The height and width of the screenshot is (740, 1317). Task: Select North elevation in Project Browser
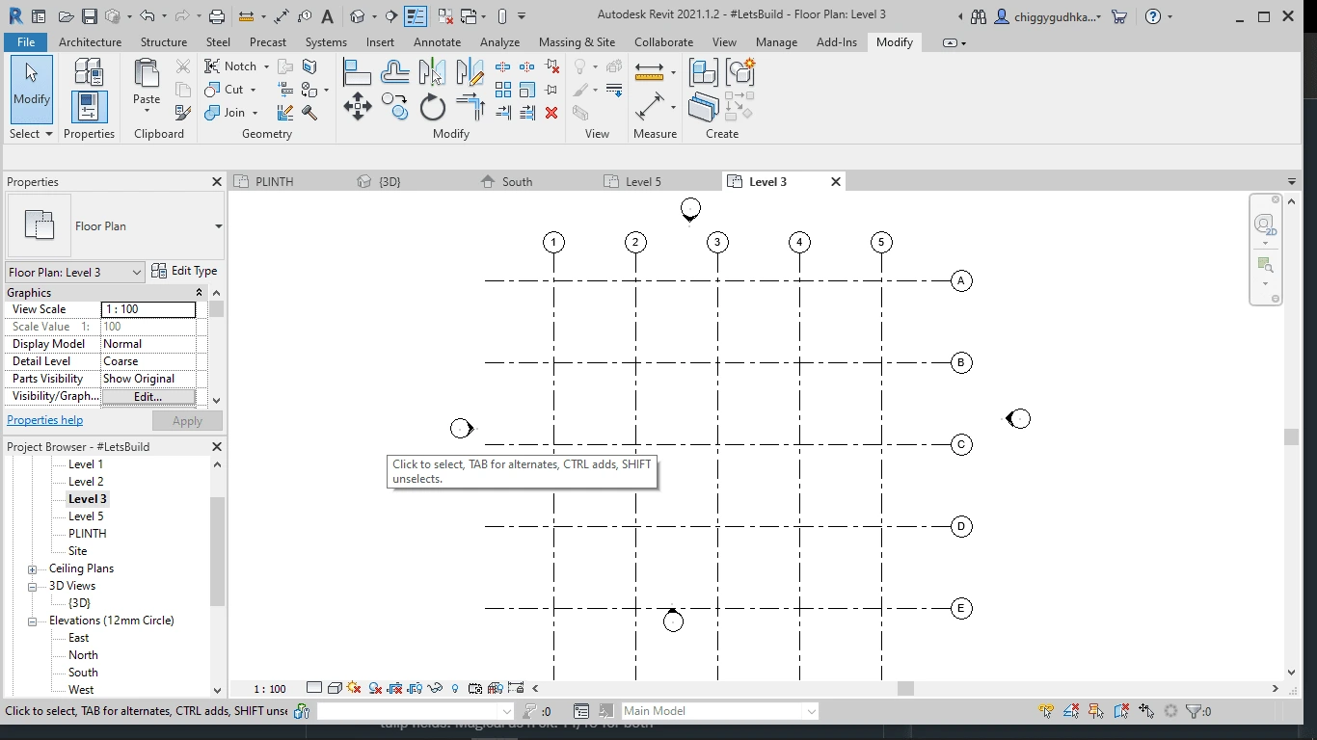coord(83,655)
